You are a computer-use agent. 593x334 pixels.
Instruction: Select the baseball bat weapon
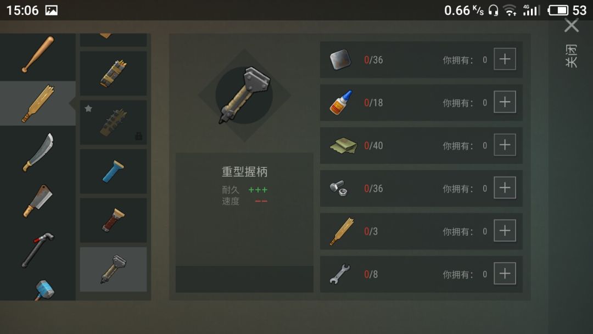[38, 54]
